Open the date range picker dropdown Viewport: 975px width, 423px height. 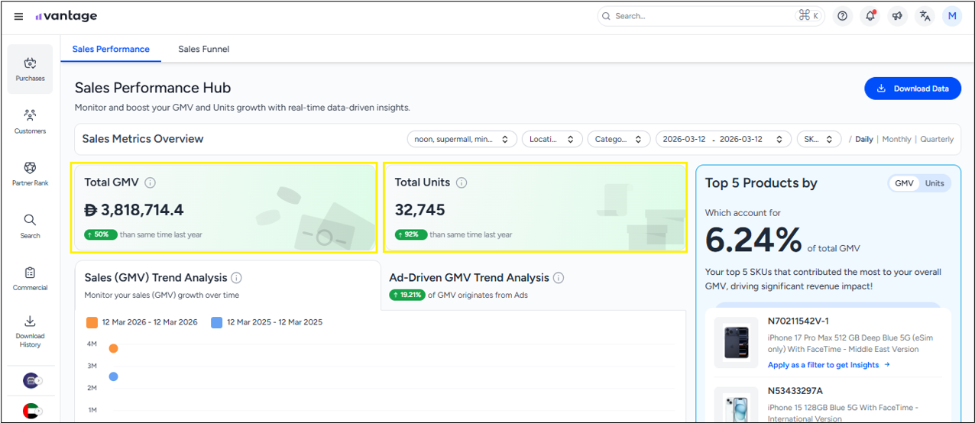pos(723,140)
